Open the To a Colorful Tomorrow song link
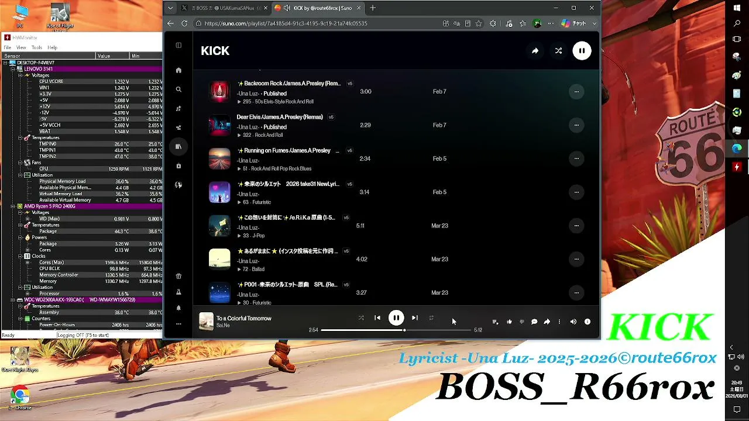This screenshot has height=421, width=749. 244,319
